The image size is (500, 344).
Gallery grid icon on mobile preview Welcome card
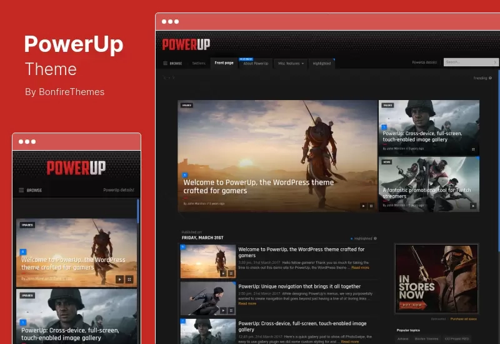(129, 280)
